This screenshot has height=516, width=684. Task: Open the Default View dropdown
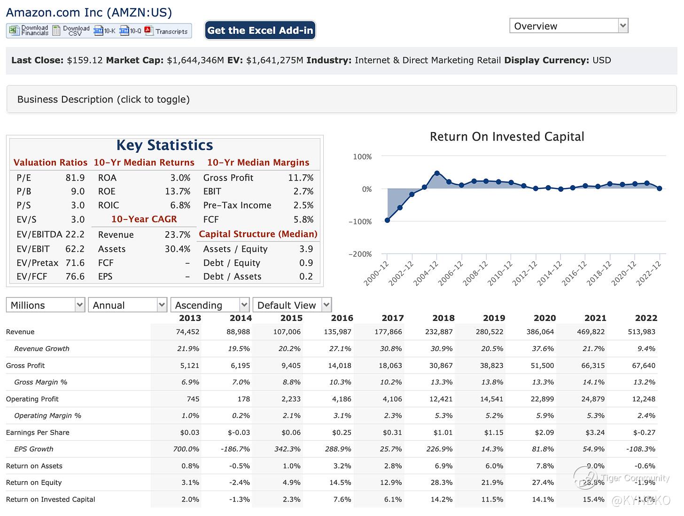[292, 305]
